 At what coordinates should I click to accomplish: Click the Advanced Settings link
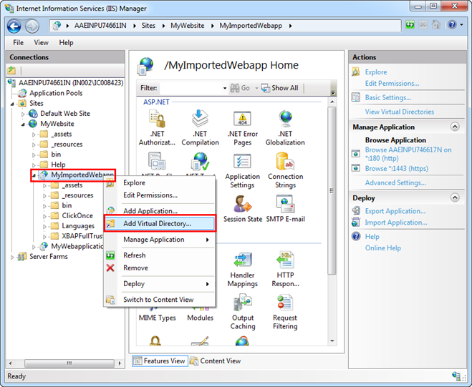click(x=395, y=182)
